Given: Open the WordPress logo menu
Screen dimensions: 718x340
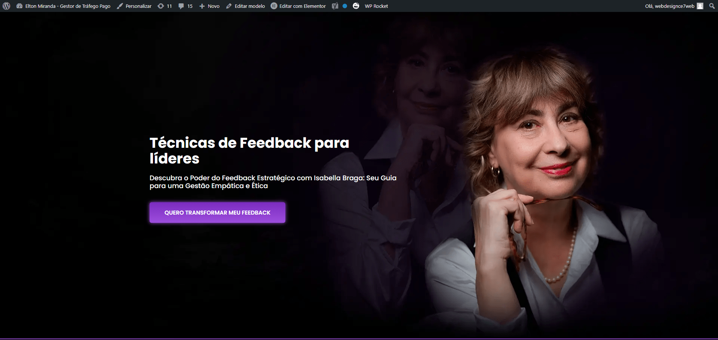Looking at the screenshot, I should tap(6, 6).
